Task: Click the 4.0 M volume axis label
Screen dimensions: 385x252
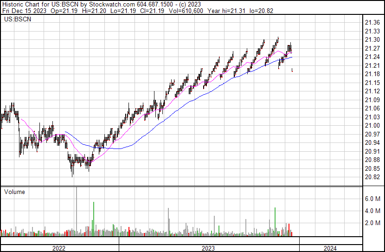Action: click(372, 211)
